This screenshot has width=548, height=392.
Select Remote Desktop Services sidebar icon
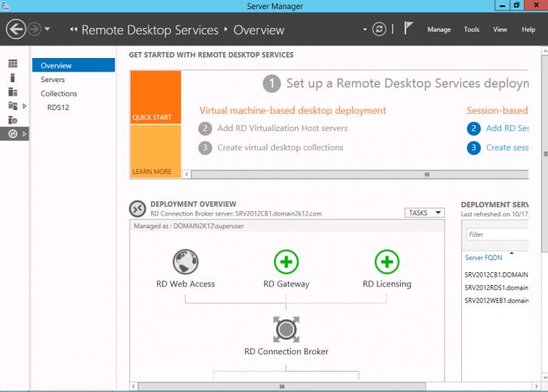click(x=13, y=133)
